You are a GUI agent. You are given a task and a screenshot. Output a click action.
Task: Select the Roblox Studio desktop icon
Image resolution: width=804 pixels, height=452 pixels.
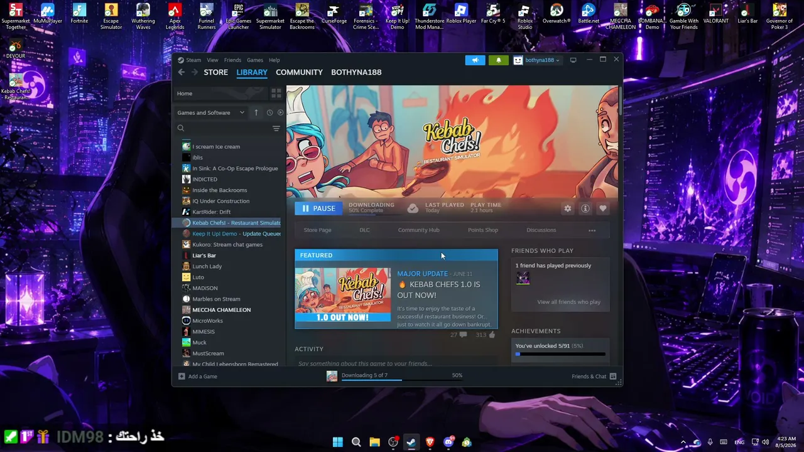click(525, 16)
